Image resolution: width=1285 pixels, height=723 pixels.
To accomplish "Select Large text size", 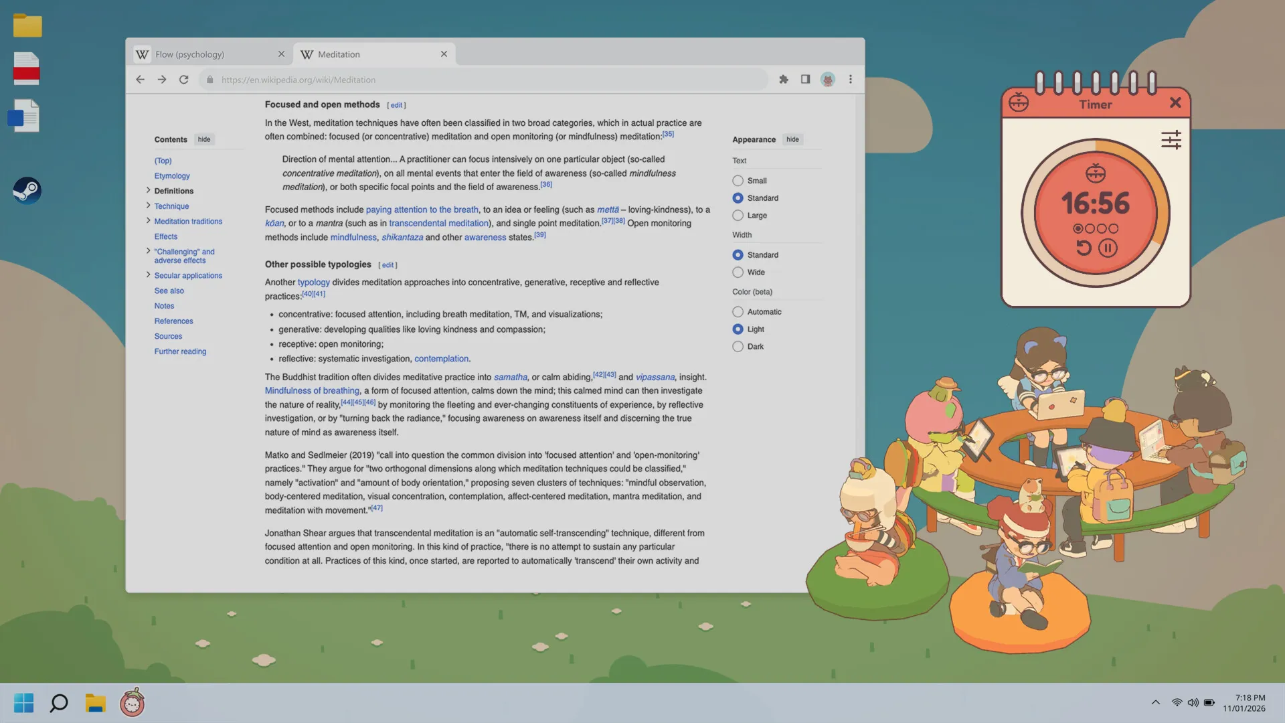I will click(738, 215).
